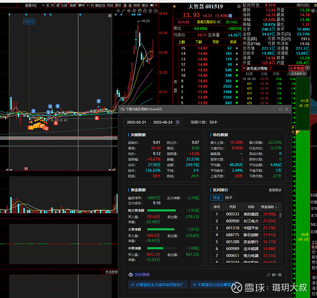Zoom out chart with minus circle icon
The height and width of the screenshot is (298, 317).
[x=156, y=11]
